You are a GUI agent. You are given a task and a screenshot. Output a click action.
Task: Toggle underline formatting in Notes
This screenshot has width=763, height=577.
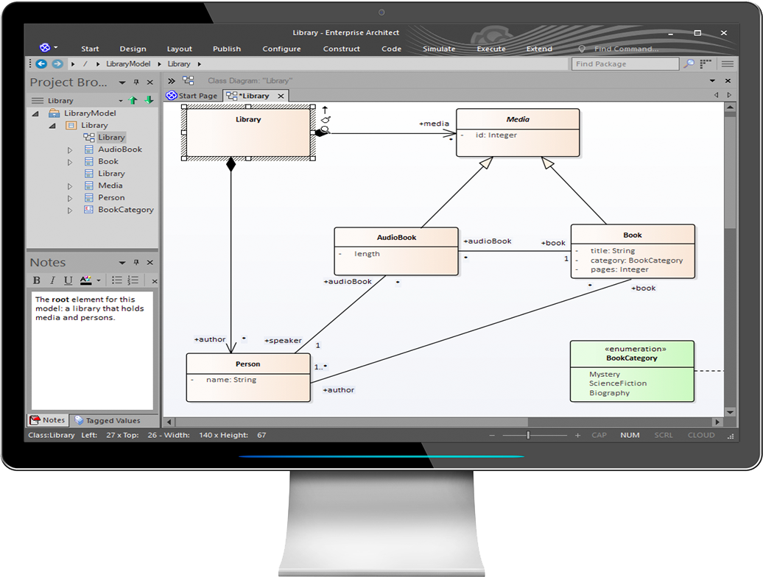click(68, 280)
